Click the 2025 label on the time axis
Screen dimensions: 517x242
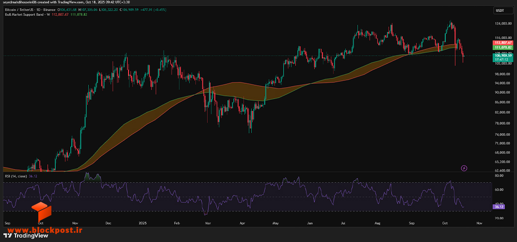(142, 223)
